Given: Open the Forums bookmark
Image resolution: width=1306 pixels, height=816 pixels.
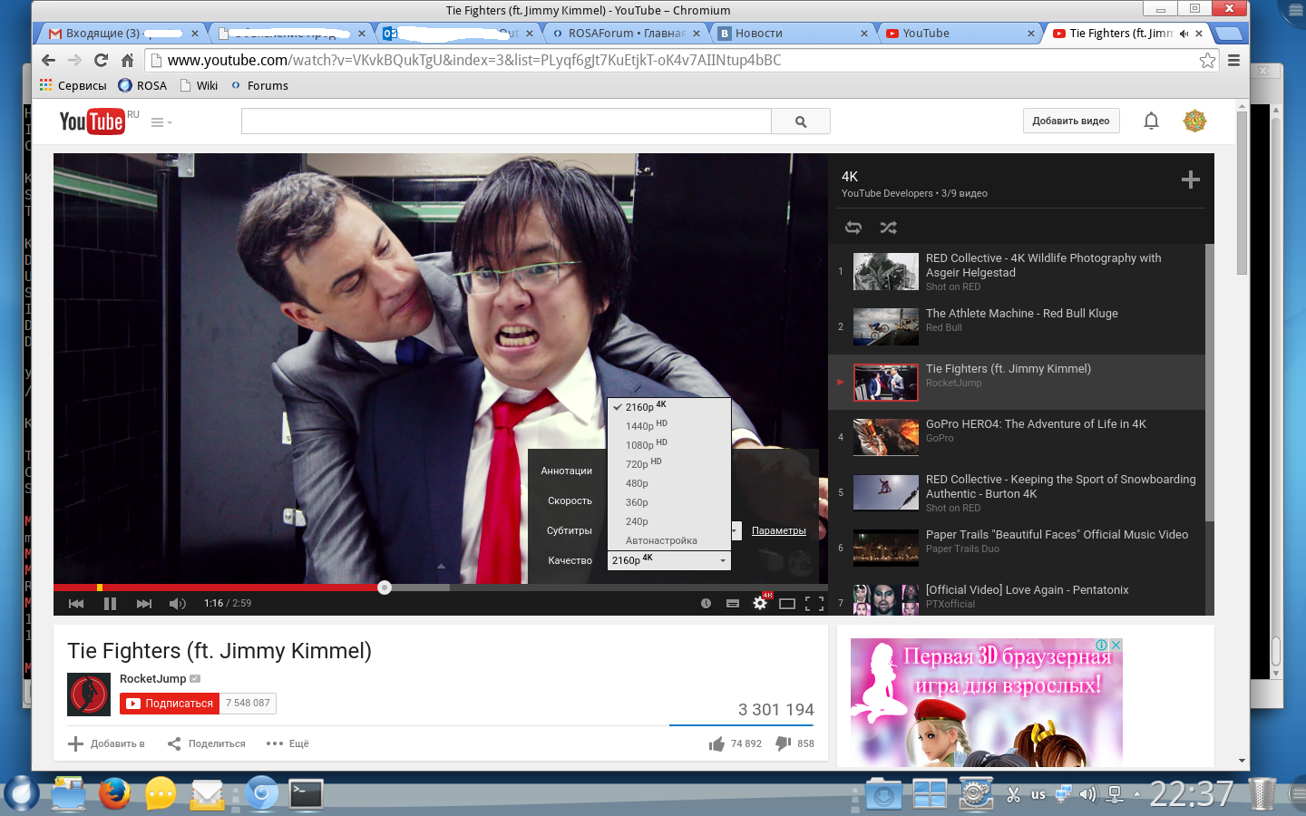Looking at the screenshot, I should 259,85.
